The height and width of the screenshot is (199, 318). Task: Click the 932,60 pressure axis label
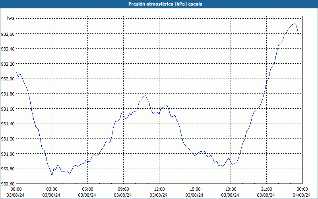click(8, 34)
